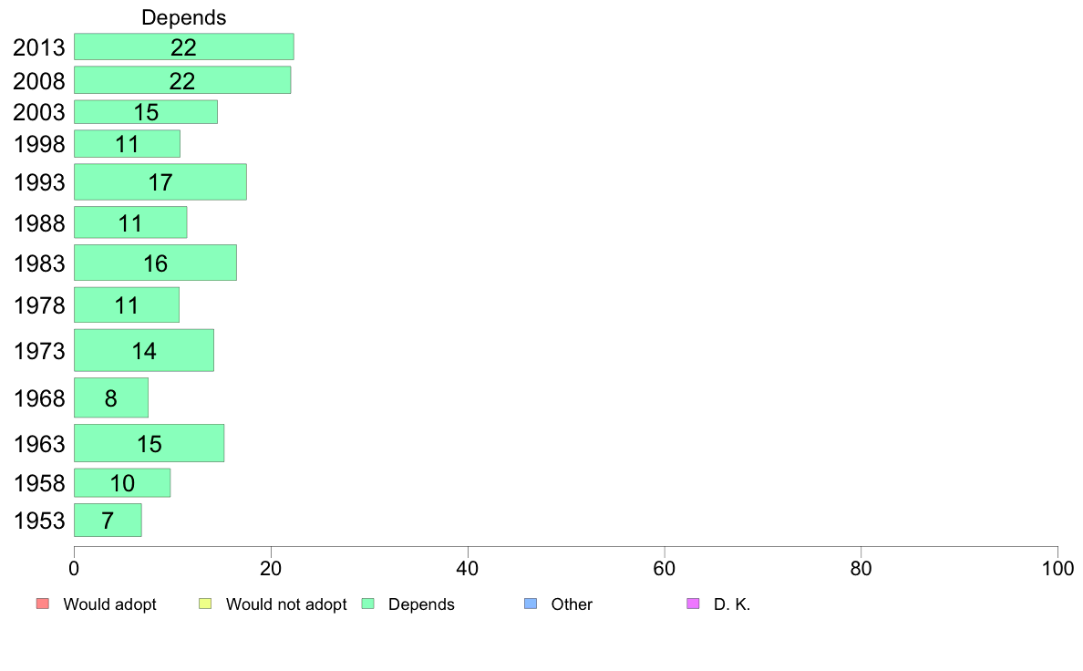The image size is (1083, 671).
Task: Click the 1993 bar labeled 17
Action: [160, 181]
